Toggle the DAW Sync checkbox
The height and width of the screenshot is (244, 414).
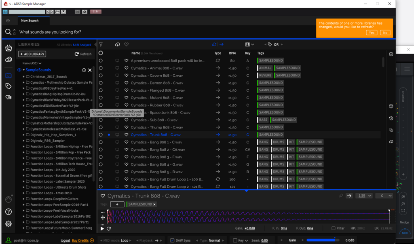click(x=172, y=240)
